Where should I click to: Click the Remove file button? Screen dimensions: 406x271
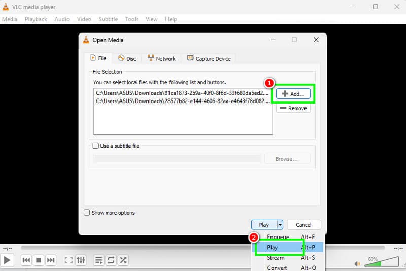tap(293, 108)
